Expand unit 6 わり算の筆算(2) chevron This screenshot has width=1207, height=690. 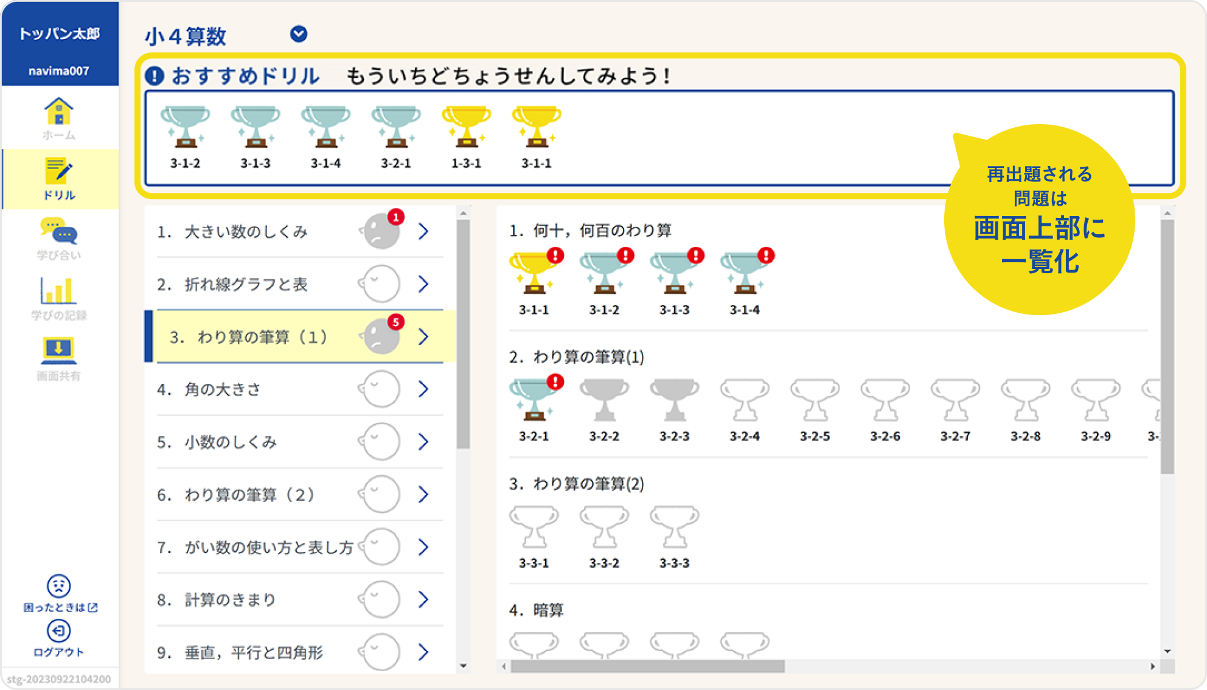point(423,494)
